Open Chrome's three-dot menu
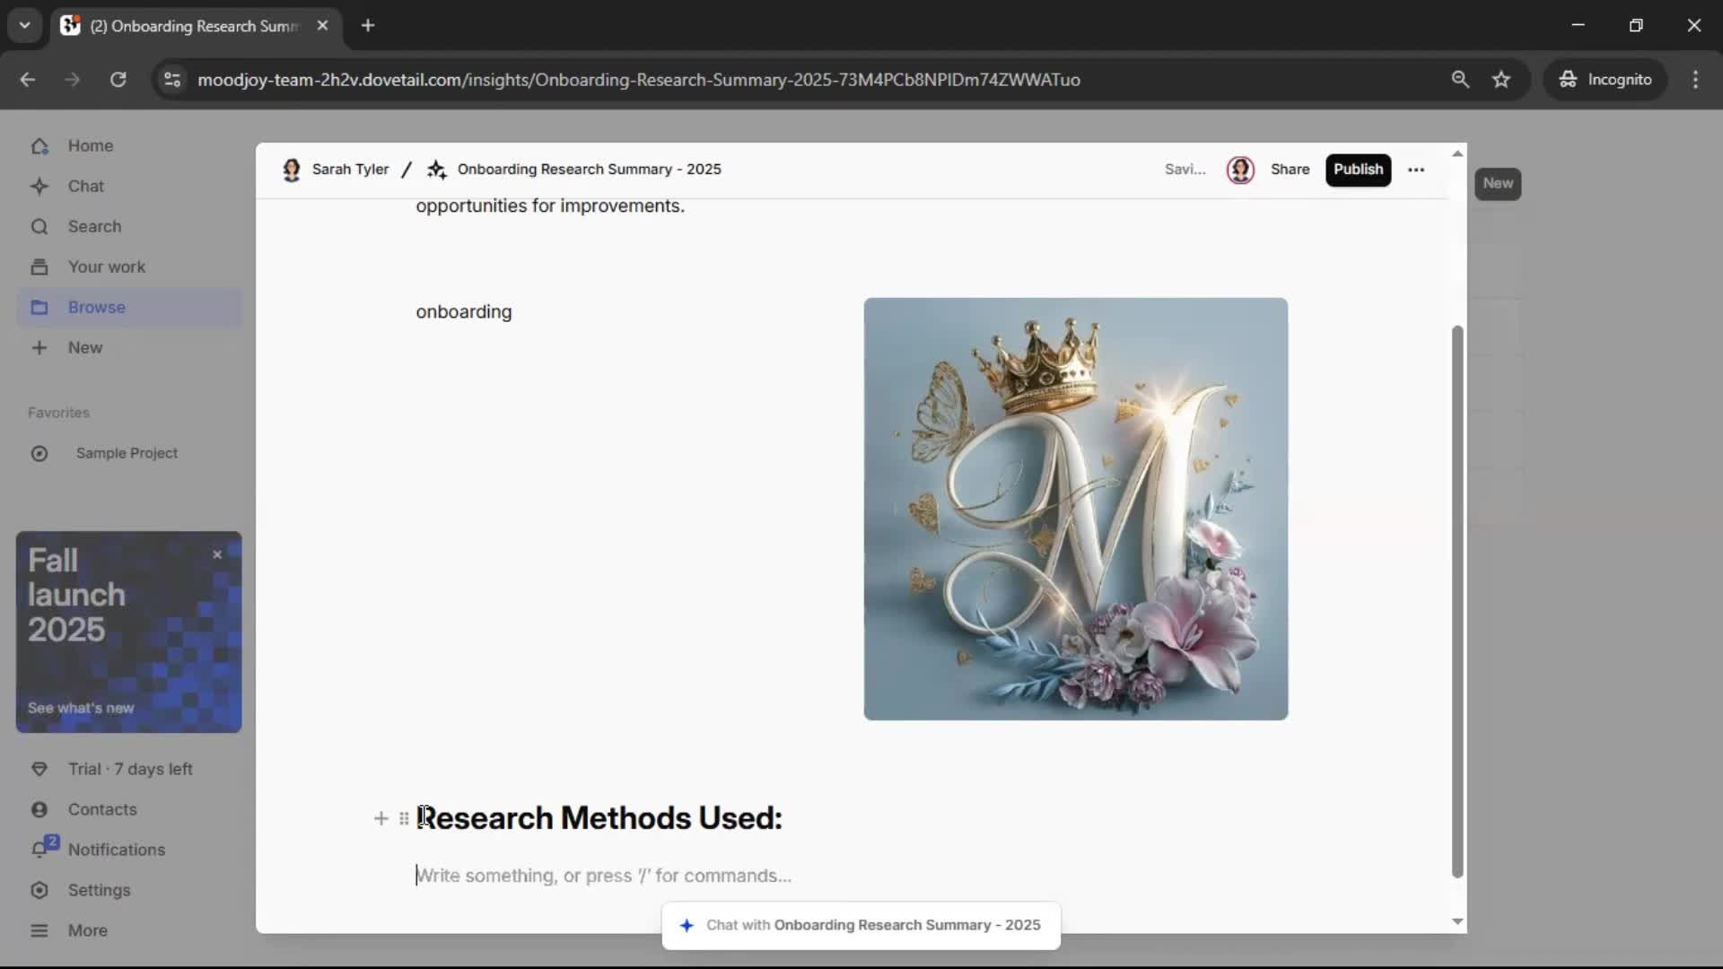Screen dimensions: 1723x969 tap(1695, 80)
